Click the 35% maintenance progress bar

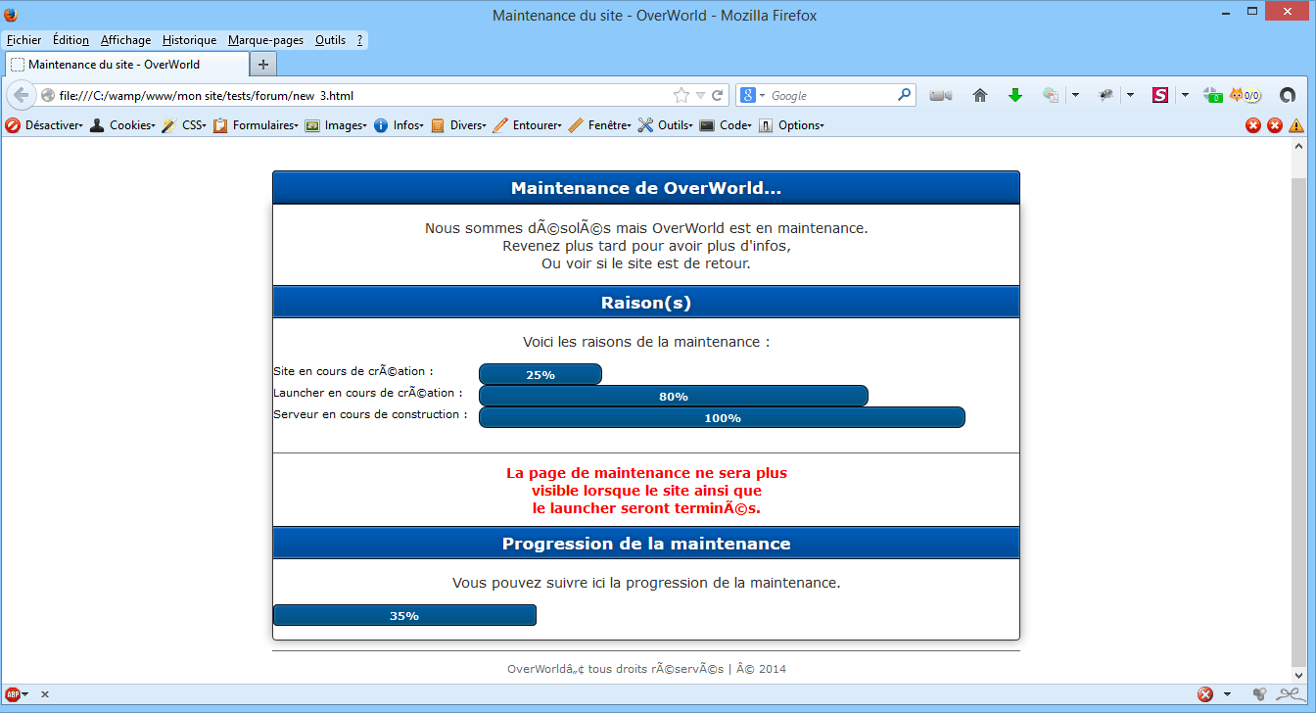click(404, 615)
